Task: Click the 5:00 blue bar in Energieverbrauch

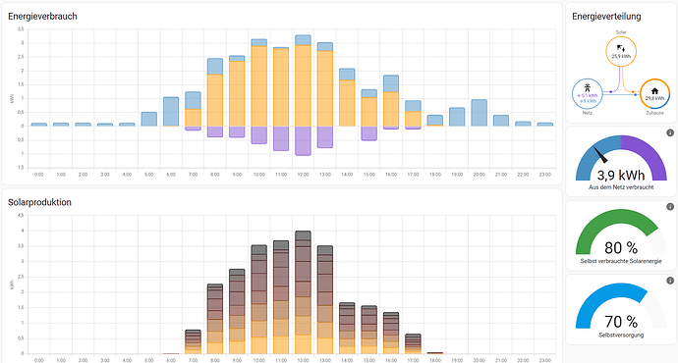Action: [x=148, y=119]
